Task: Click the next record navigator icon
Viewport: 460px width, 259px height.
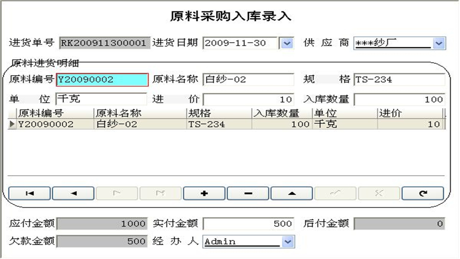Action: click(117, 193)
